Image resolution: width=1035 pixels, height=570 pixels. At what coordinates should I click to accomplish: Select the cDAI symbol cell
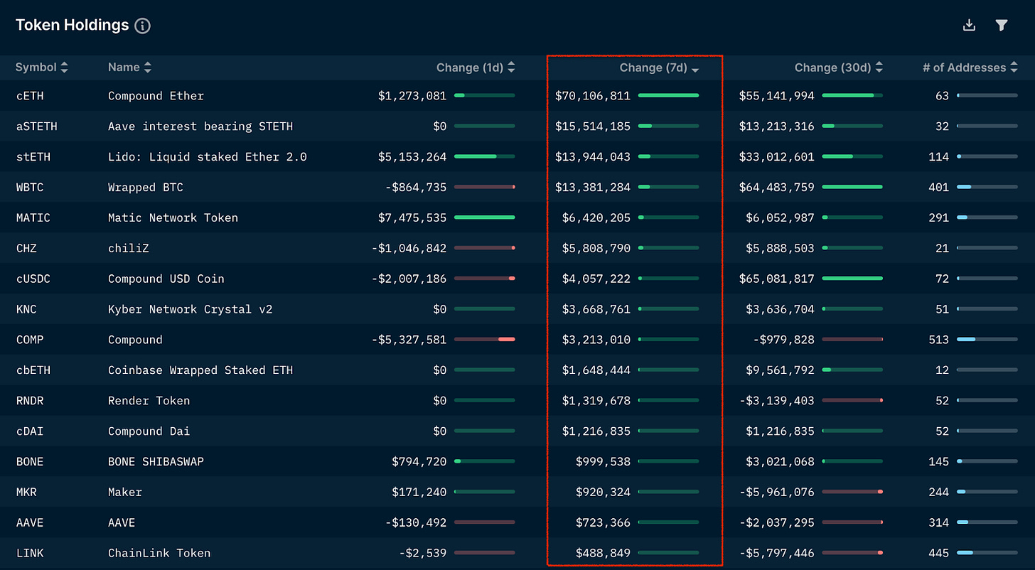[x=30, y=432]
